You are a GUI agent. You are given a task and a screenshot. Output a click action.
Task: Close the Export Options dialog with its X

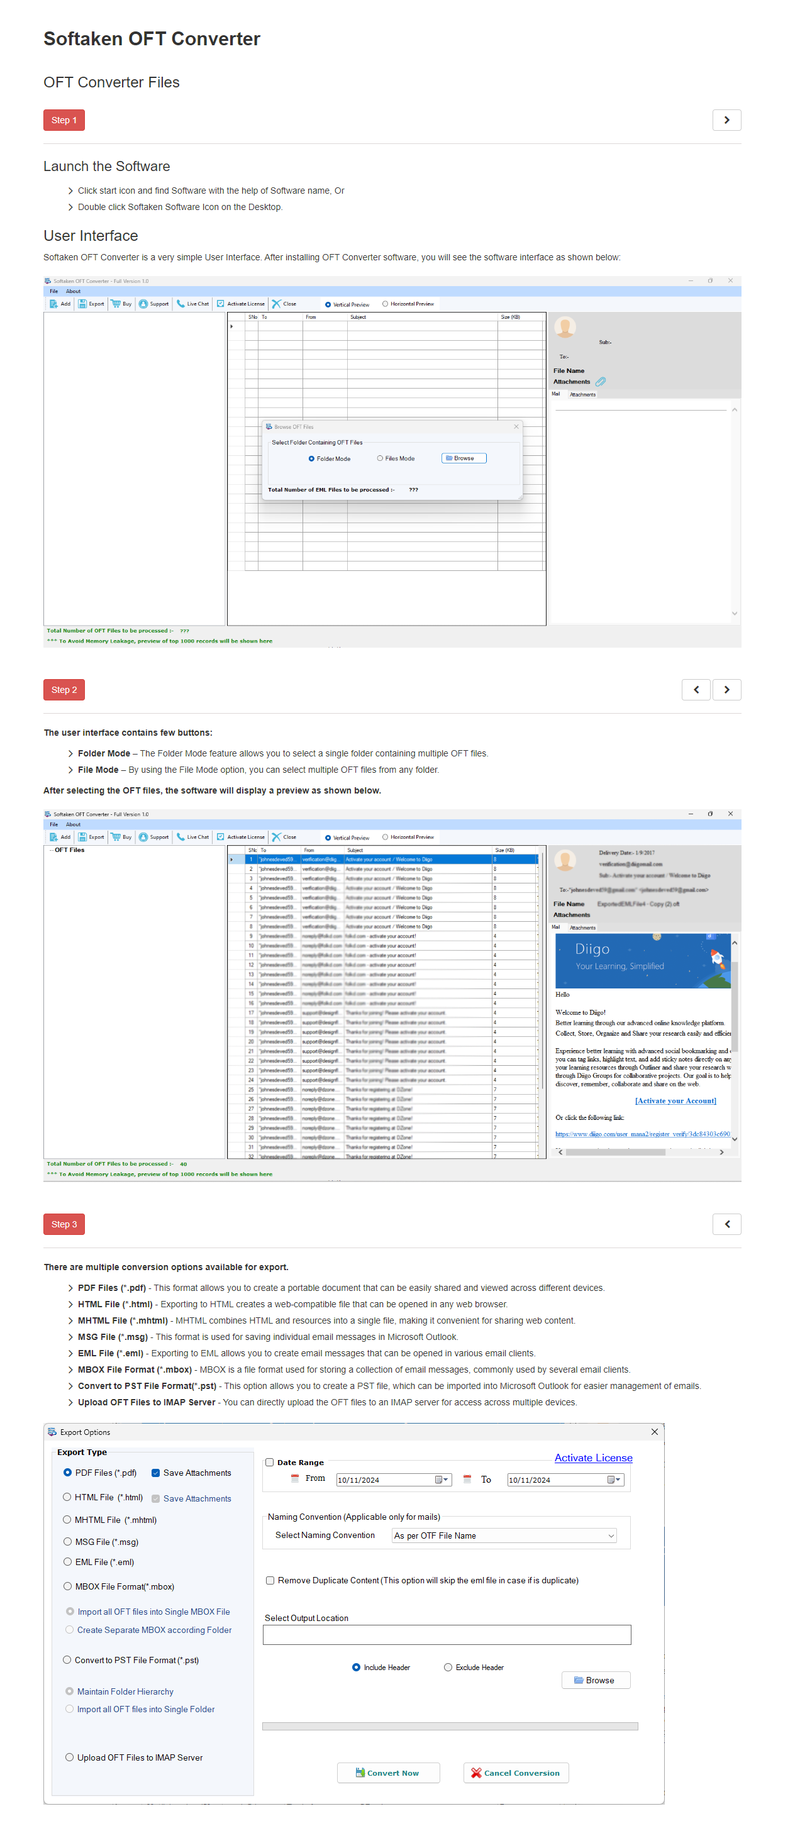point(654,1431)
